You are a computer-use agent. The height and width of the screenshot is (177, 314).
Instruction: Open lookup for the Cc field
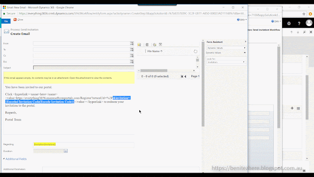(131, 56)
